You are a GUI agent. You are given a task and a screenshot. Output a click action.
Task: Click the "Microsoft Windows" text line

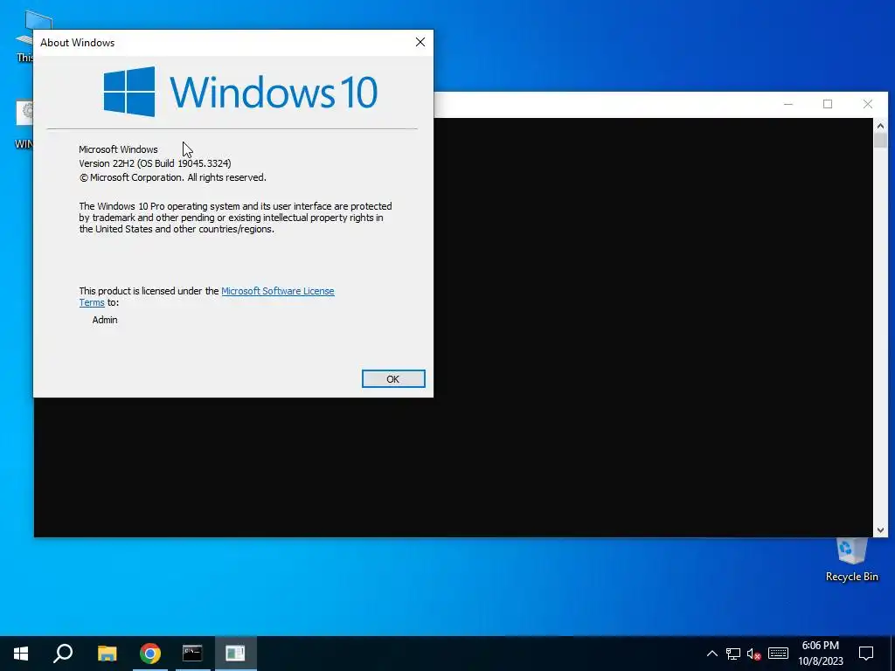(x=118, y=149)
